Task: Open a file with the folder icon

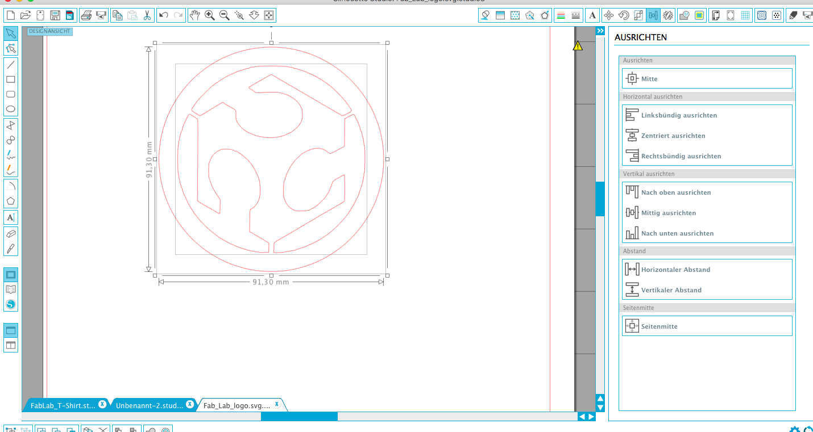Action: 26,15
